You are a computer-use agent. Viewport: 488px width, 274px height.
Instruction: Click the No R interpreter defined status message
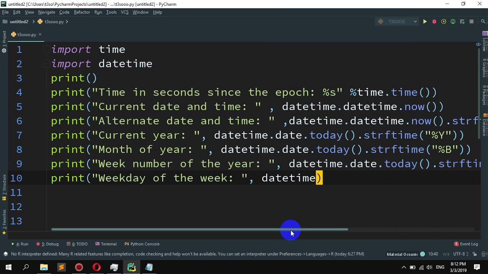[x=188, y=254]
